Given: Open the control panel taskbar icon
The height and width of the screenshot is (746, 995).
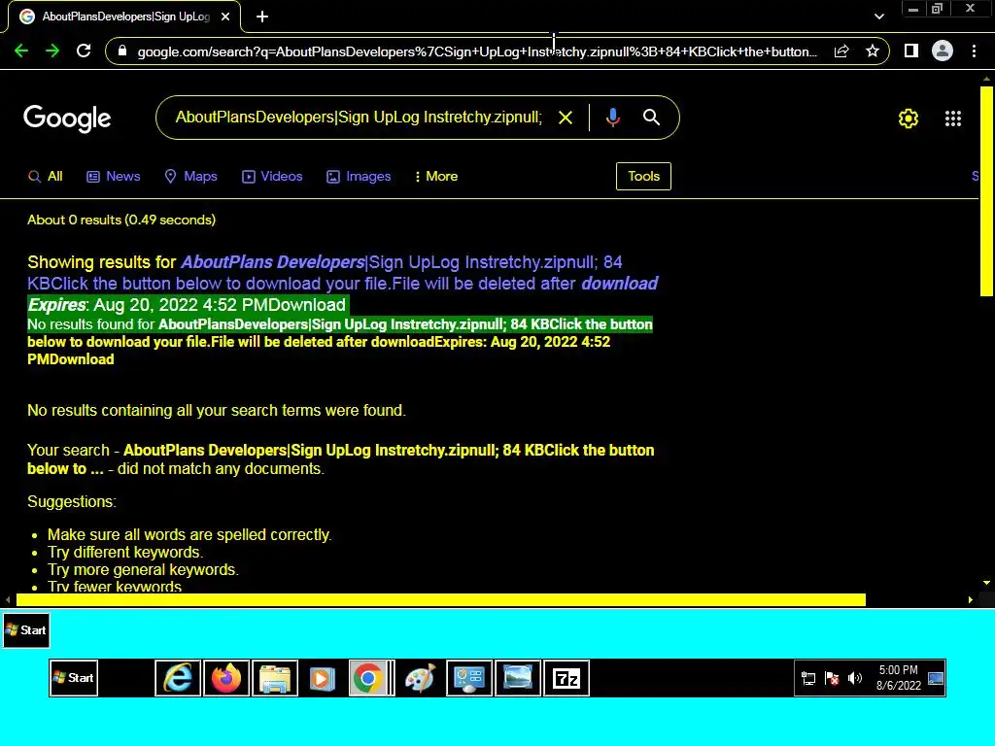Looking at the screenshot, I should point(469,678).
